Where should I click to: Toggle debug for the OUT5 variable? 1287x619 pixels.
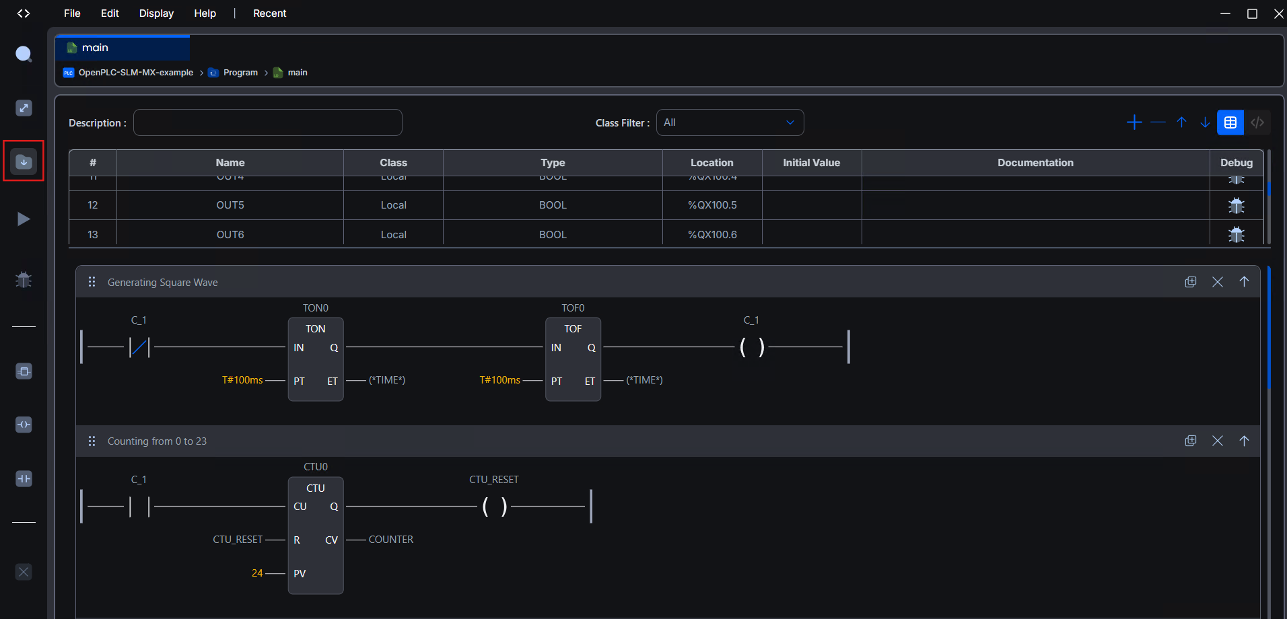[x=1236, y=205]
